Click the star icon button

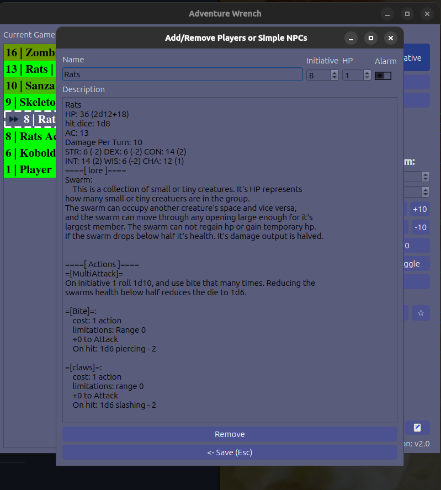pyautogui.click(x=421, y=313)
